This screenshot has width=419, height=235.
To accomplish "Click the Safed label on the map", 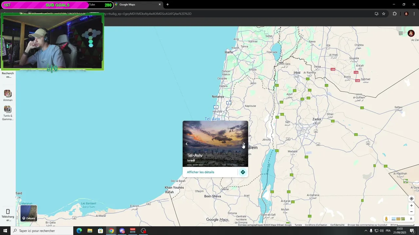I will tap(269, 36).
